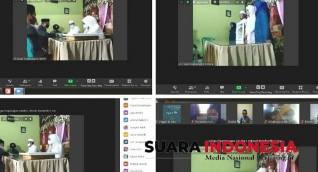Stop the recording in the top-right Zoom toolbar
The height and width of the screenshot is (172, 318).
[x=263, y=87]
